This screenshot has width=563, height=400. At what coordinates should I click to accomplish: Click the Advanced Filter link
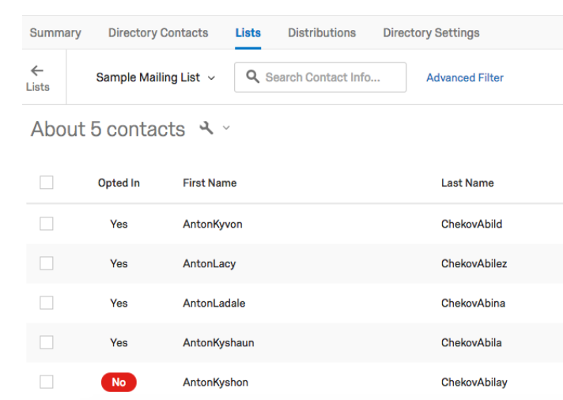click(x=465, y=77)
